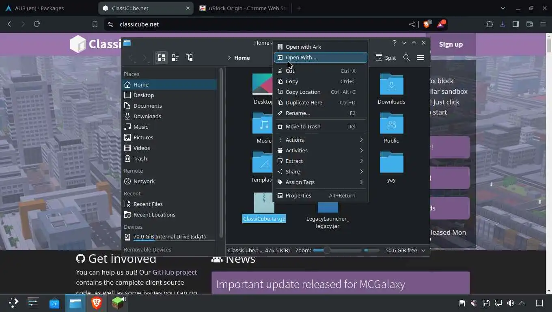Select Videos in Dolphin Places panel
The width and height of the screenshot is (552, 312).
point(170,148)
